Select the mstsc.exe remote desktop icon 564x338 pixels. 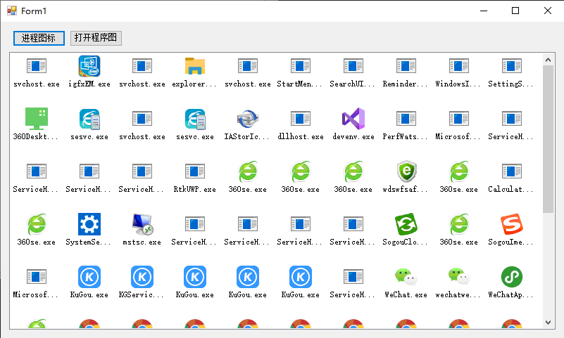coord(142,224)
